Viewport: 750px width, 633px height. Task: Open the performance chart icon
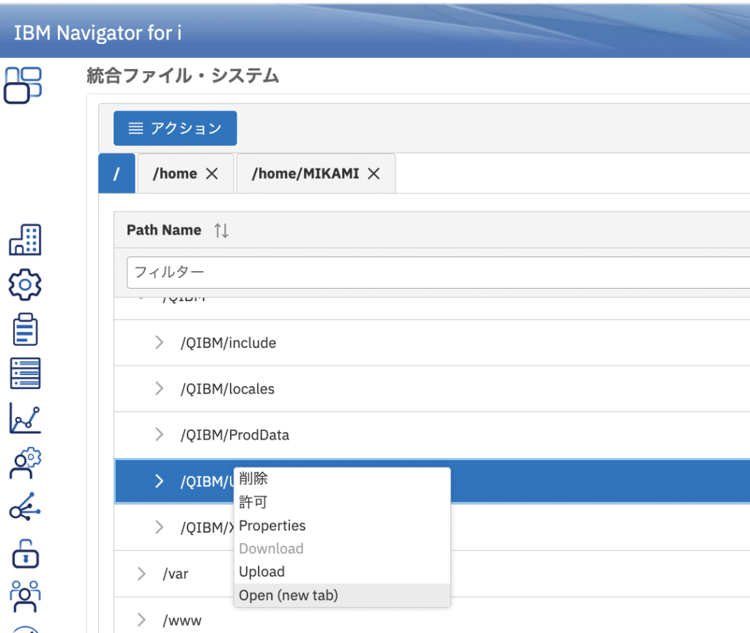point(24,418)
